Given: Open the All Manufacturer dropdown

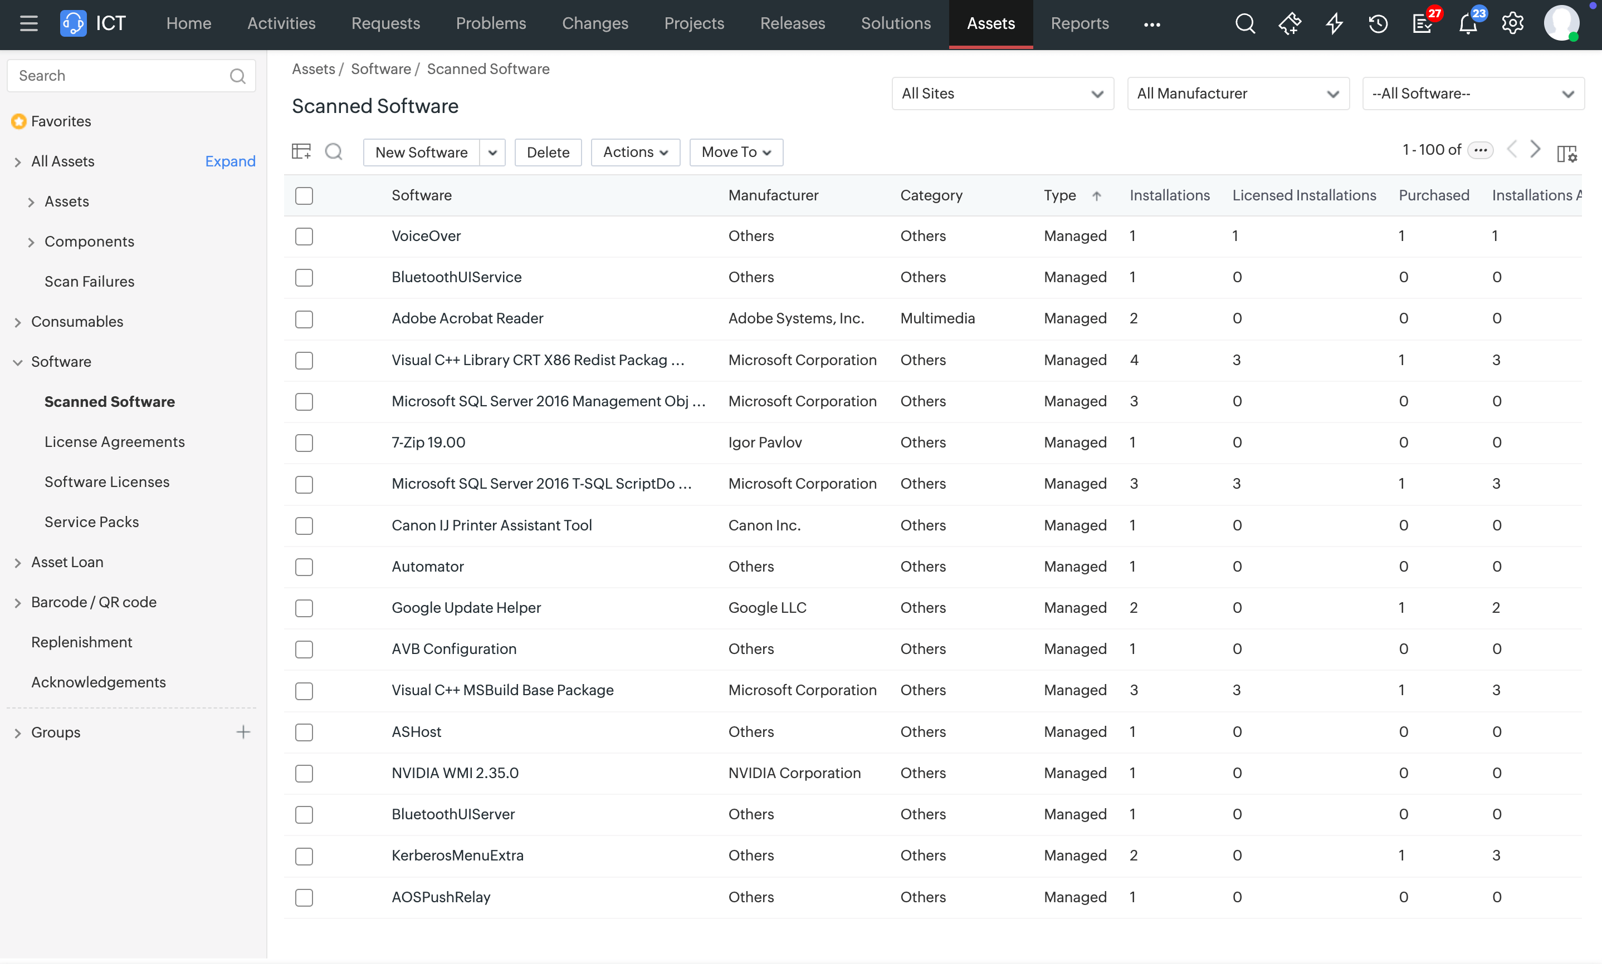Looking at the screenshot, I should point(1237,94).
